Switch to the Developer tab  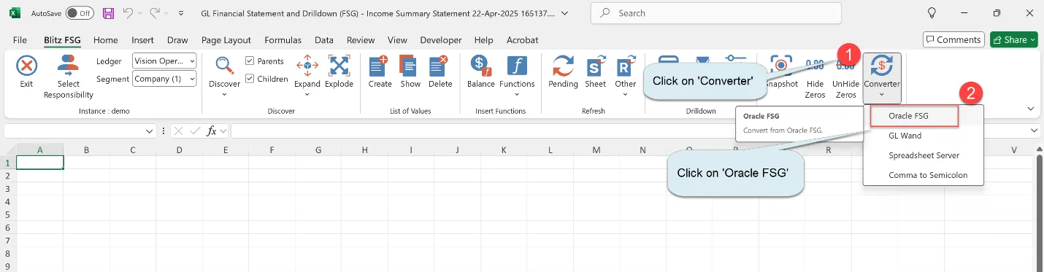pyautogui.click(x=441, y=40)
